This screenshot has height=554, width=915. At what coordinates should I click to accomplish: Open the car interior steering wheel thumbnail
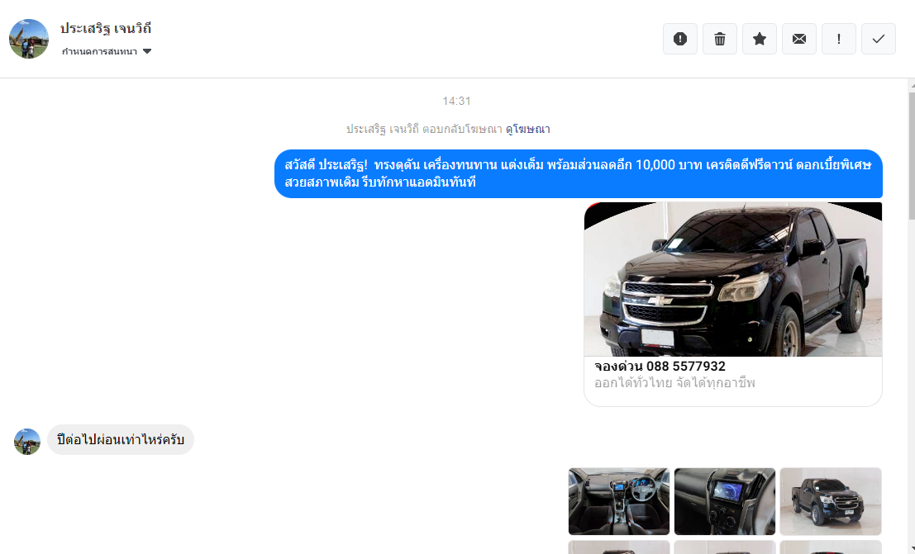[618, 501]
